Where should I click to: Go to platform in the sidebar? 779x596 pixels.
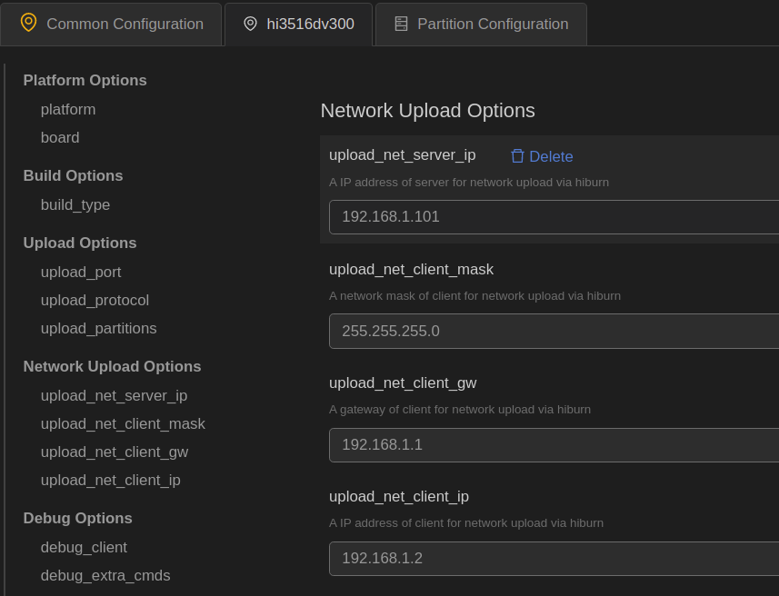coord(68,109)
